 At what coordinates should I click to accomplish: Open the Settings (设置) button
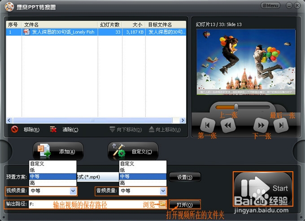(x=185, y=177)
